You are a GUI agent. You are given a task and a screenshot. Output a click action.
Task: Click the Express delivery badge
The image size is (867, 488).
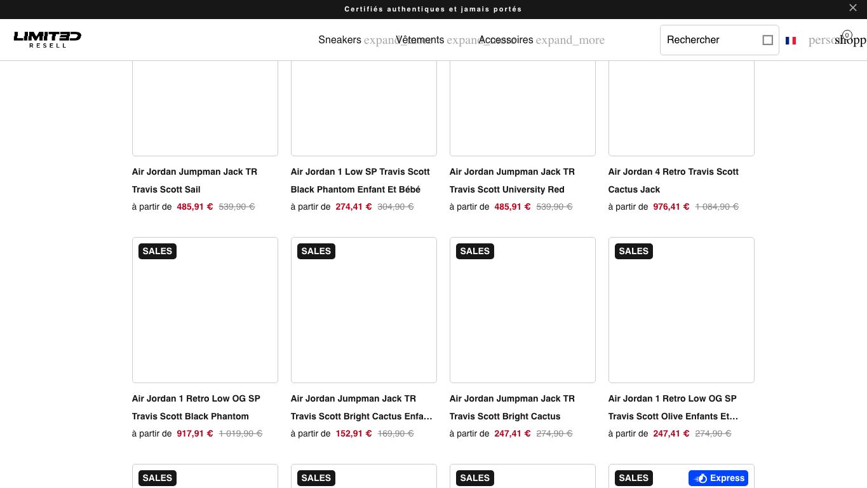(x=718, y=478)
